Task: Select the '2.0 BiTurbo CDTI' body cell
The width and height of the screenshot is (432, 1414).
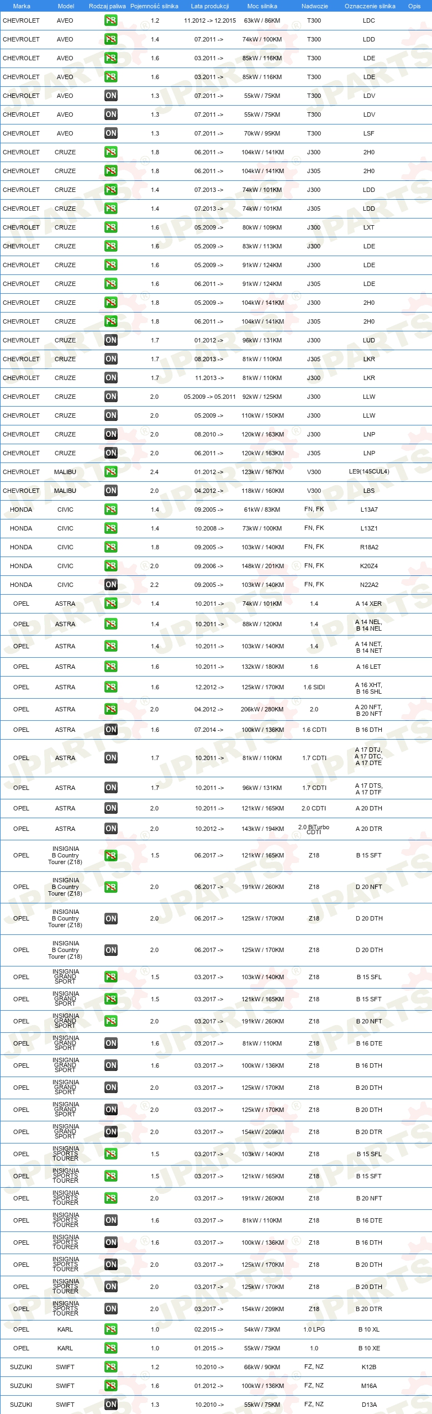Action: pyautogui.click(x=314, y=829)
